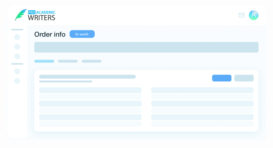The height and width of the screenshot is (148, 273).
Task: Open the mail envelope icon
Action: click(242, 15)
